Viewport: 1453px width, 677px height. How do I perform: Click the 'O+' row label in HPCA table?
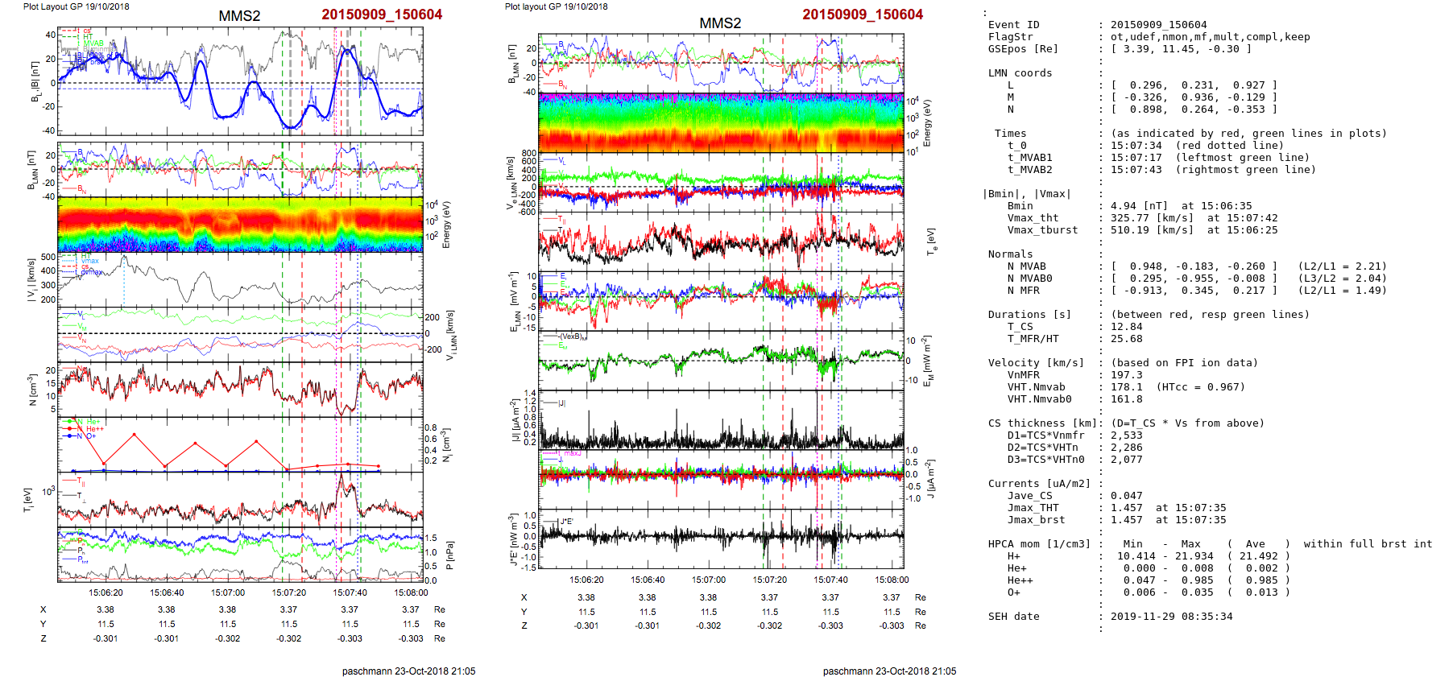[1014, 592]
